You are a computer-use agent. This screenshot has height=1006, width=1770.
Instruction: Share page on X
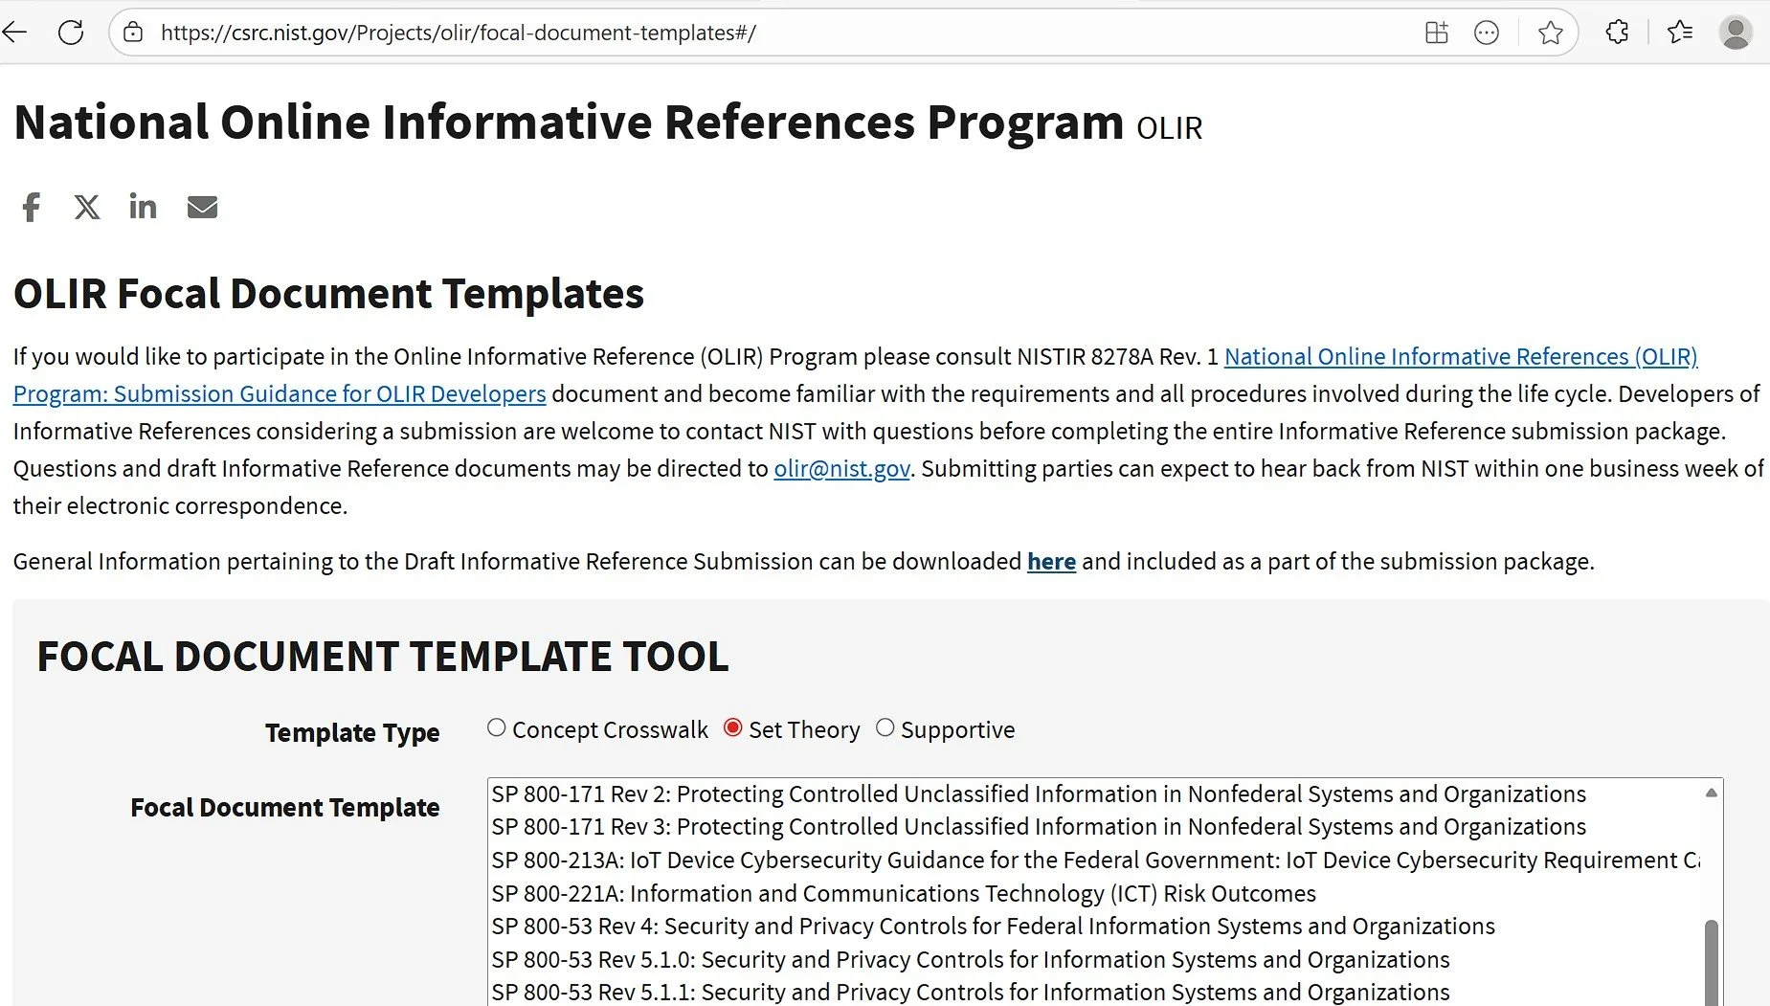click(x=87, y=207)
